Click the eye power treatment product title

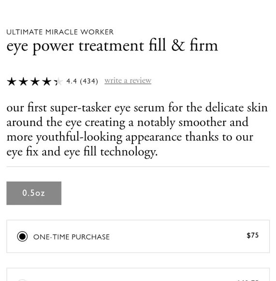(112, 46)
